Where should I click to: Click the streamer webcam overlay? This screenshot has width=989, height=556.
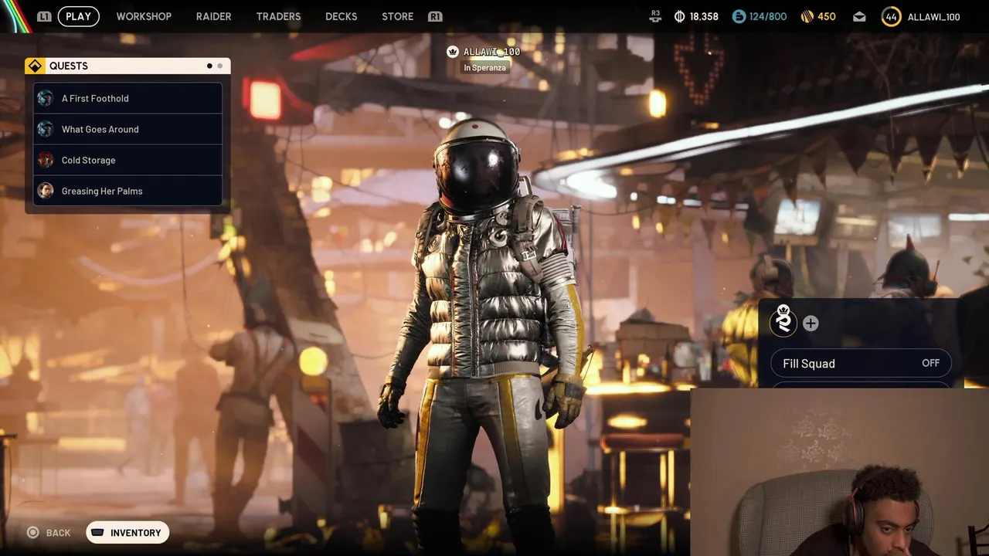tap(839, 472)
